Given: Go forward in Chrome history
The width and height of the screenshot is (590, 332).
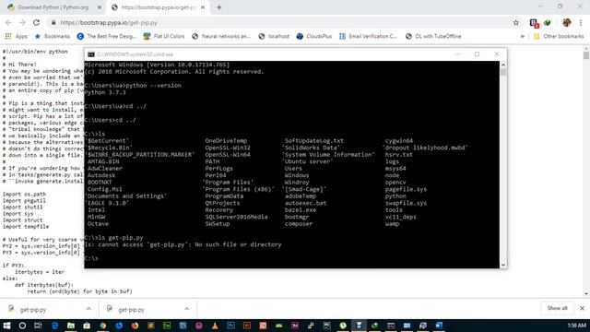Looking at the screenshot, I should [x=22, y=22].
